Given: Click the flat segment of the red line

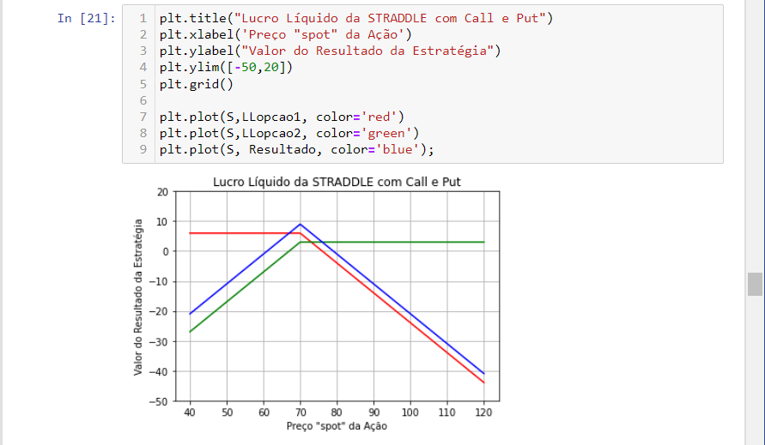Looking at the screenshot, I should click(240, 233).
